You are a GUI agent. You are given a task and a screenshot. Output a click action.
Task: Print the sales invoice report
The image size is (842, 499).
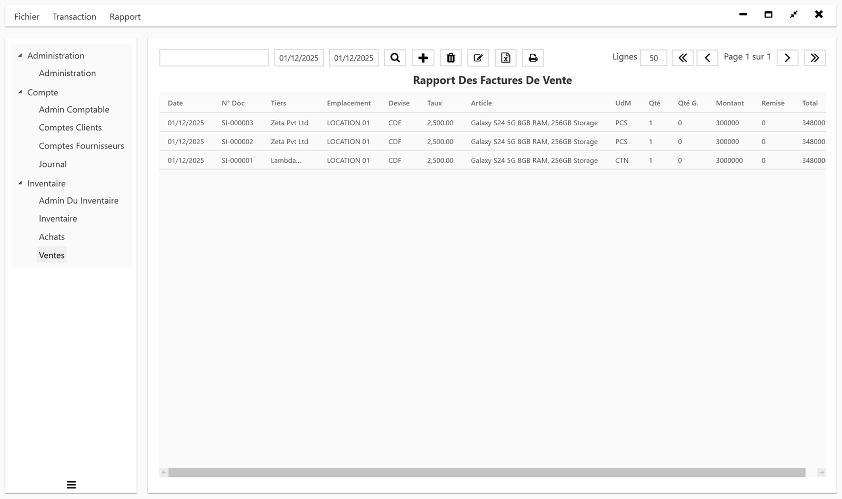click(x=533, y=58)
